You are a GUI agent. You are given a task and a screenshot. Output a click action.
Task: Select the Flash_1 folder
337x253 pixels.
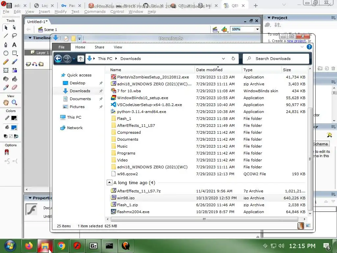(124, 119)
